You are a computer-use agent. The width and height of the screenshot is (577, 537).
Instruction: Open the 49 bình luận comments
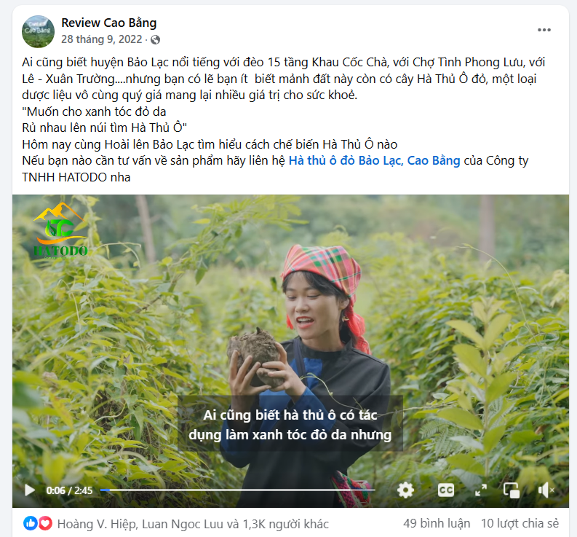437,523
